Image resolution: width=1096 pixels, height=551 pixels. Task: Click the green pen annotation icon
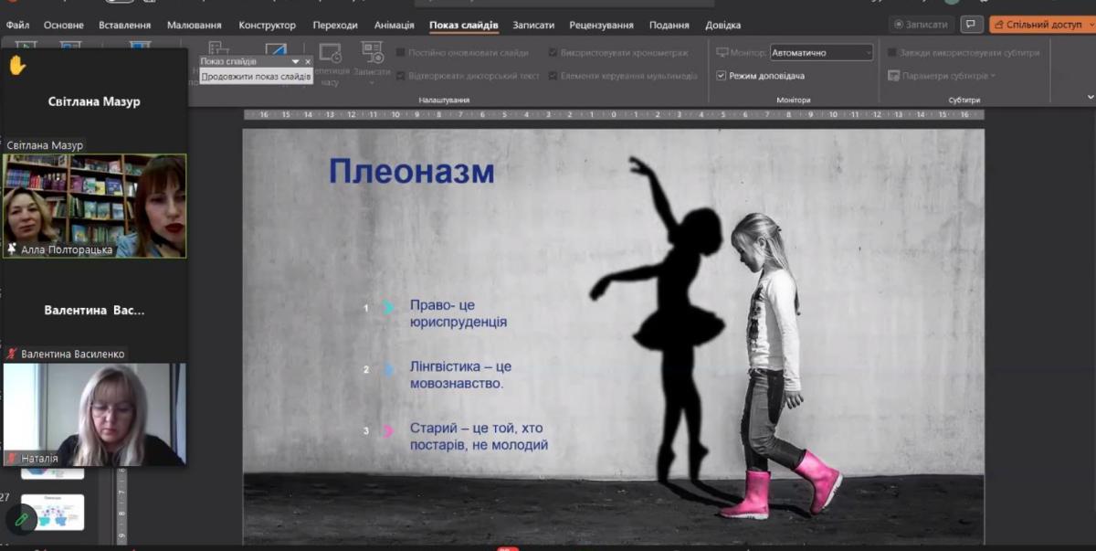coord(21,519)
